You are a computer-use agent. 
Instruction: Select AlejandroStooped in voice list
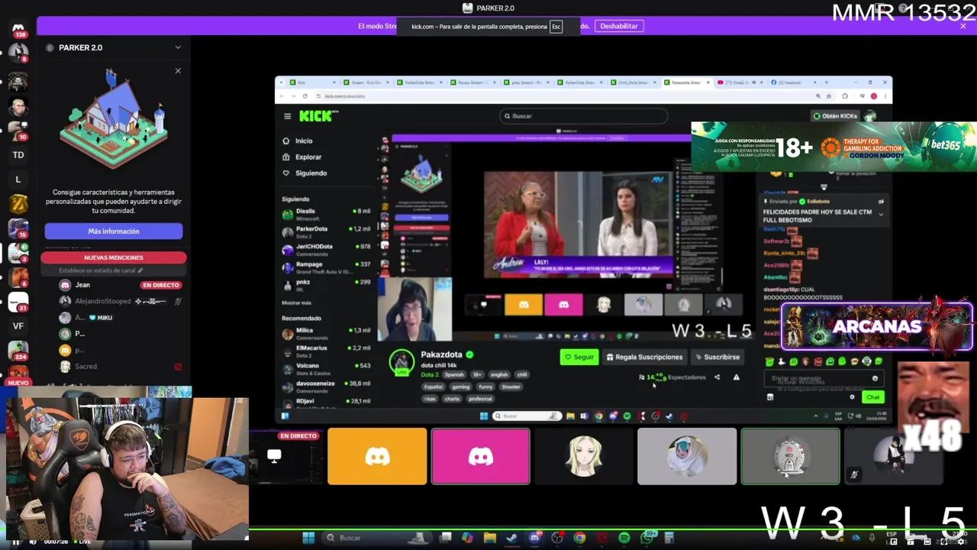[119, 301]
